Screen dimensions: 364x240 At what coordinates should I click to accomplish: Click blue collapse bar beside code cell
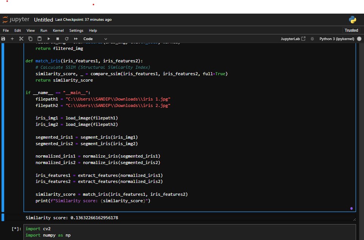(3, 127)
